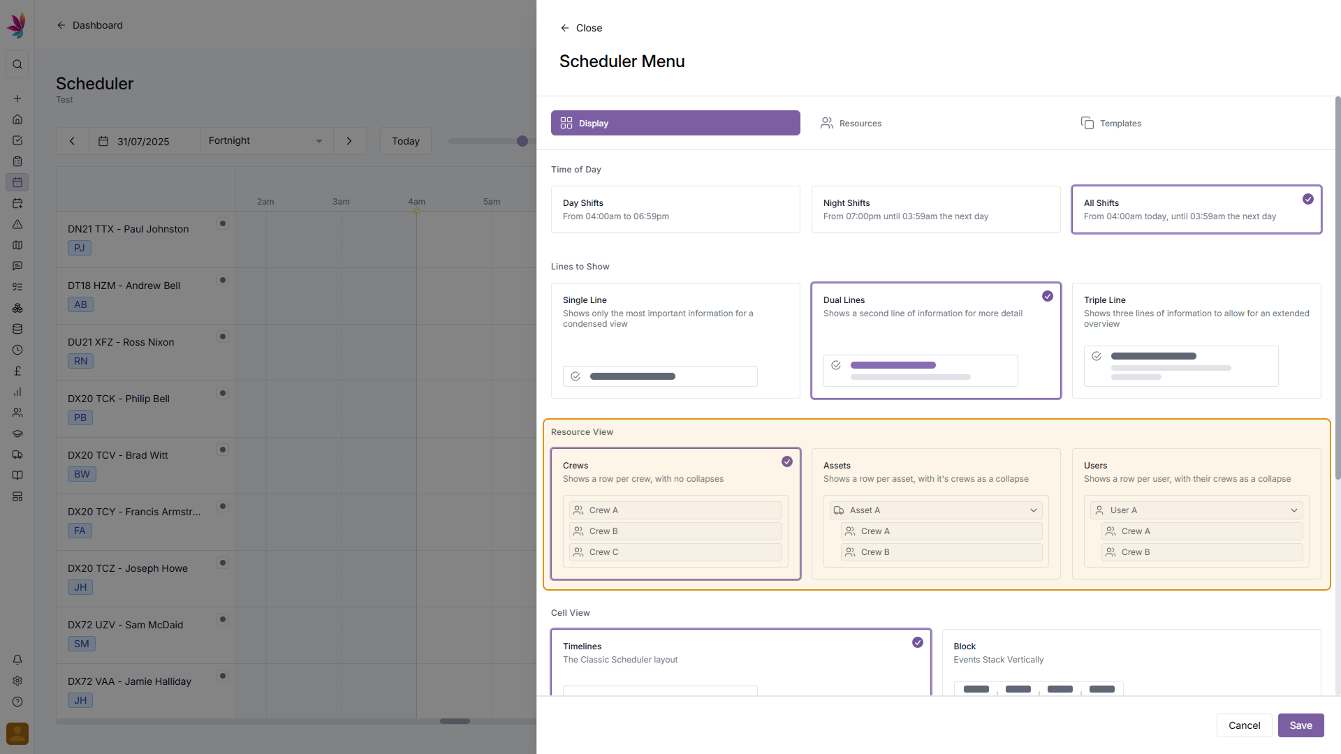
Task: Click the Cancel button
Action: 1244,725
